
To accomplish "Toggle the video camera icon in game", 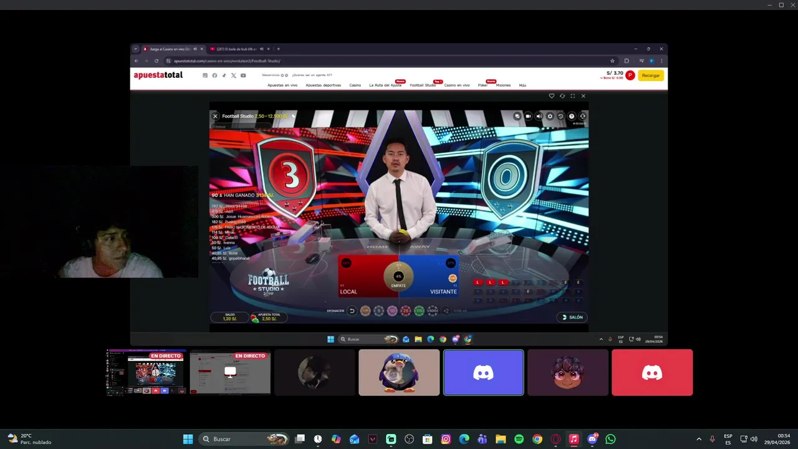I will (528, 116).
